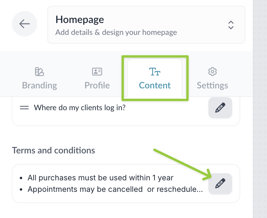
Task: Select the 'Where do my clients log in?' item
Action: 80,107
